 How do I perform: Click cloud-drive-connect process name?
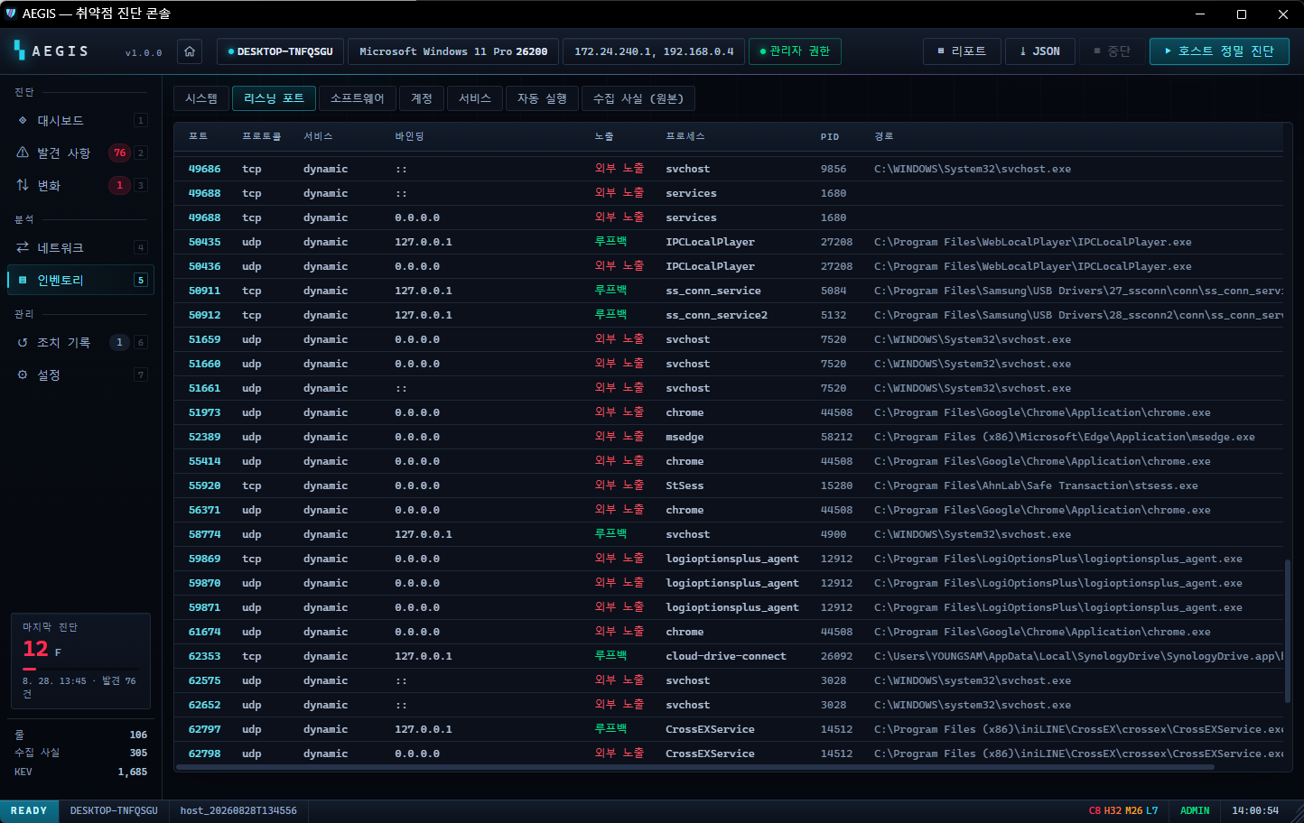tap(726, 656)
